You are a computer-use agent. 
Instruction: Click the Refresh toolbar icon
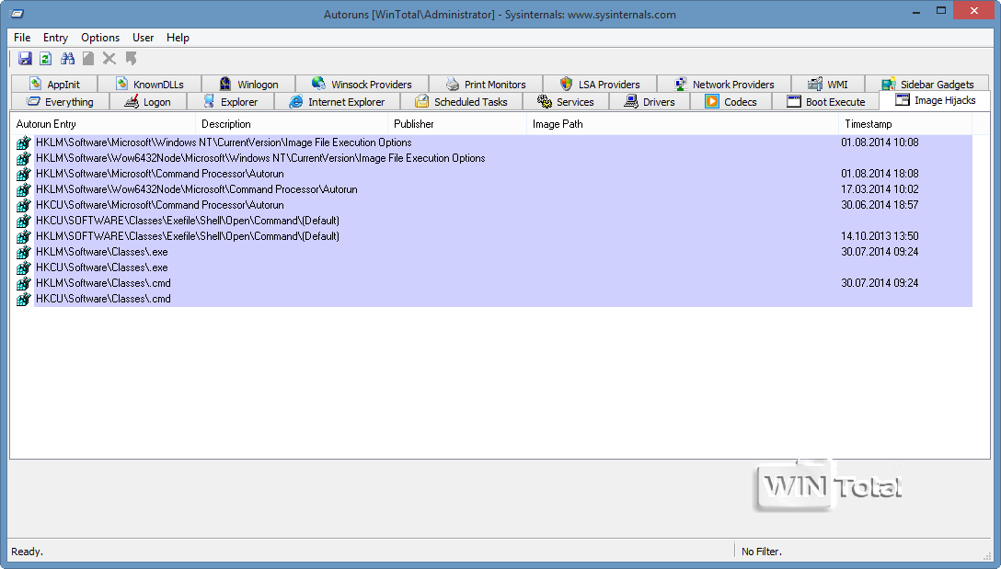45,59
